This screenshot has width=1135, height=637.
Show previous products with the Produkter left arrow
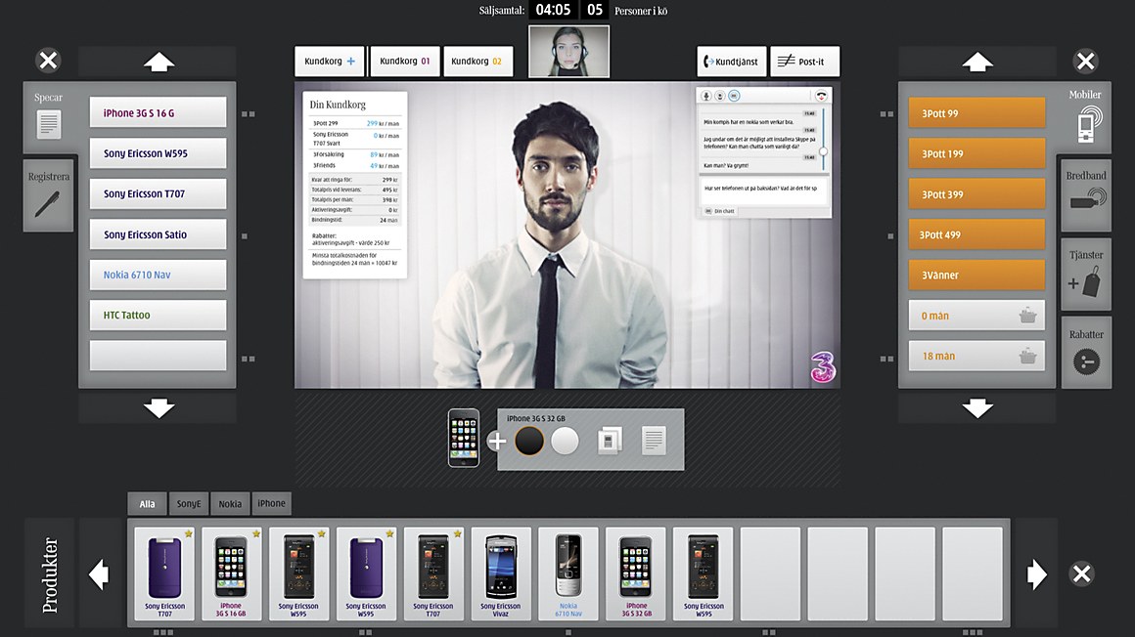pyautogui.click(x=99, y=574)
